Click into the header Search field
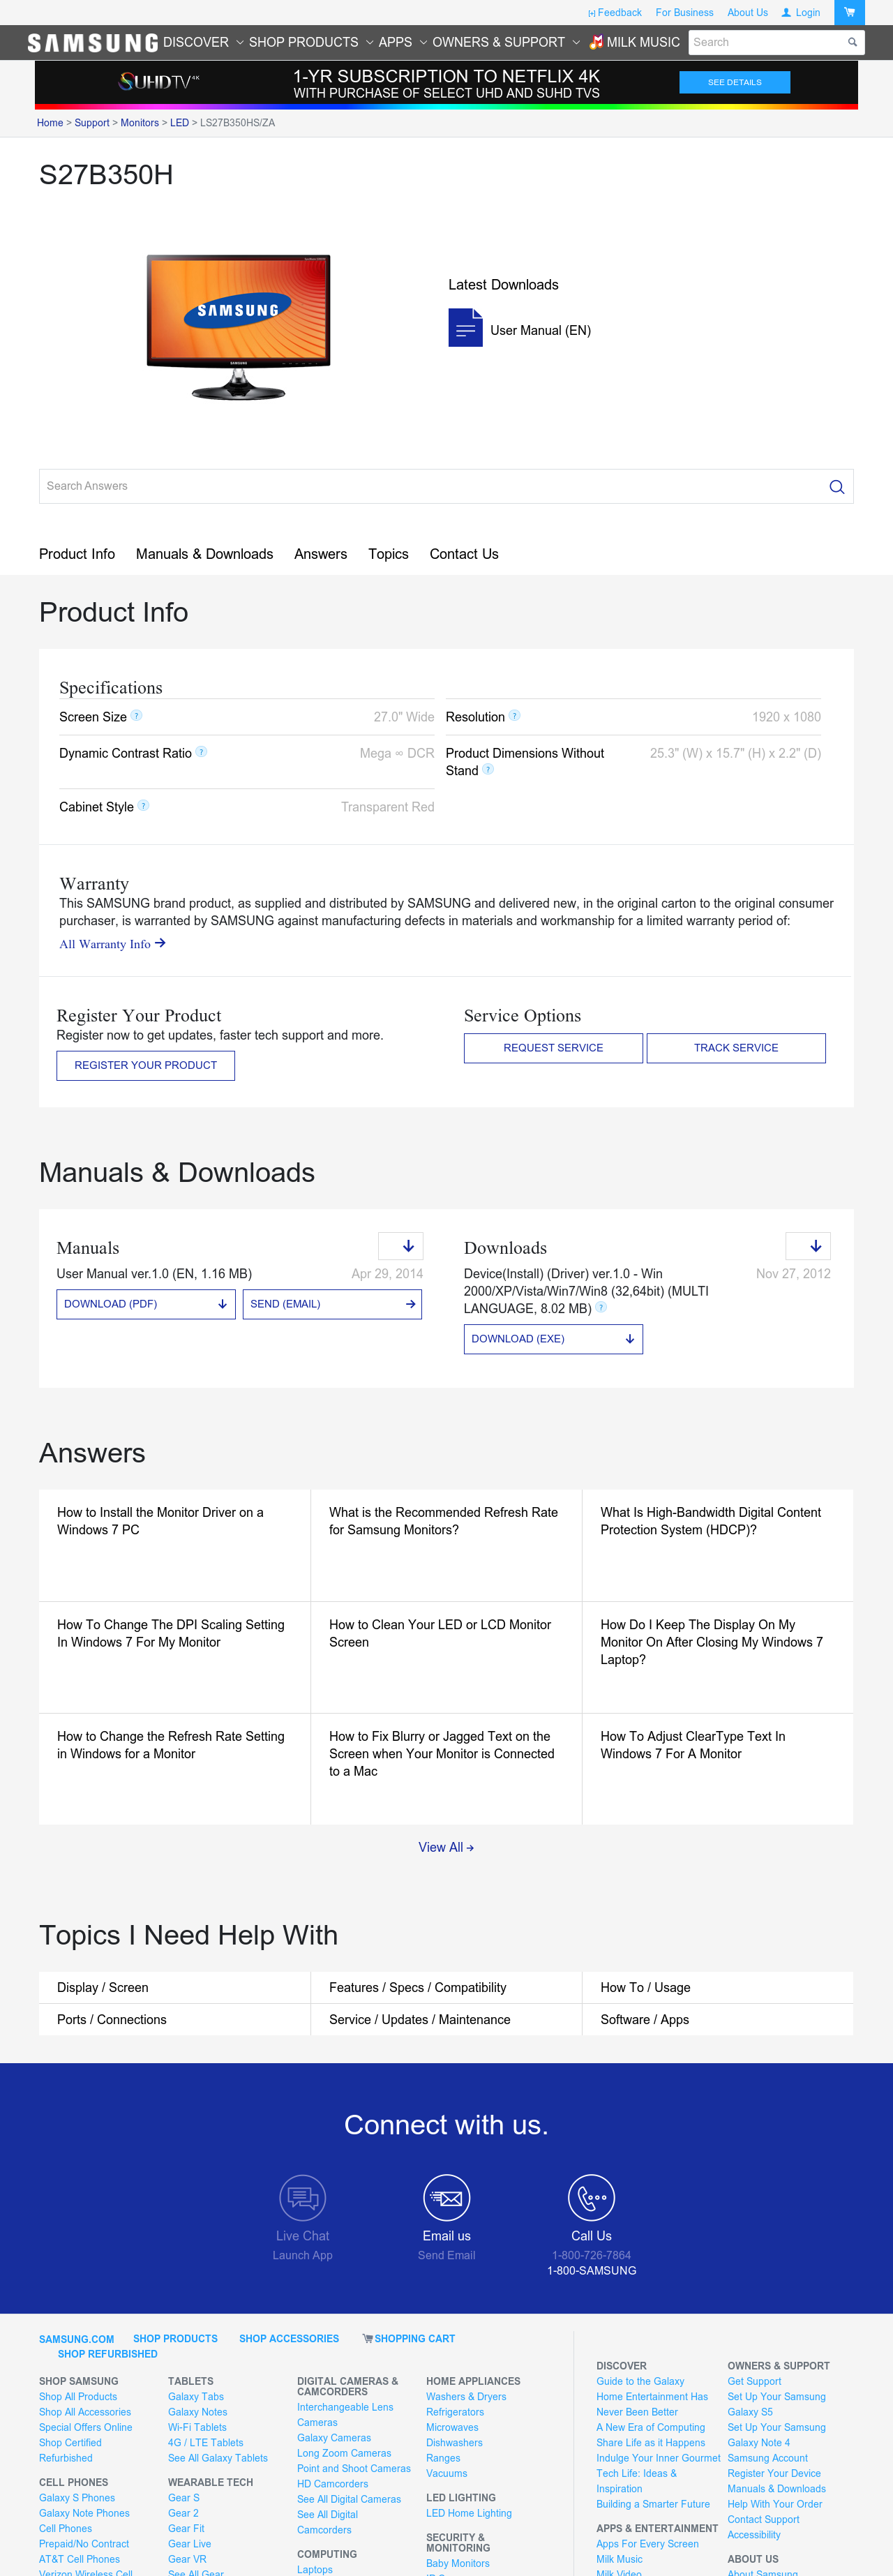The width and height of the screenshot is (893, 2576). tap(767, 42)
